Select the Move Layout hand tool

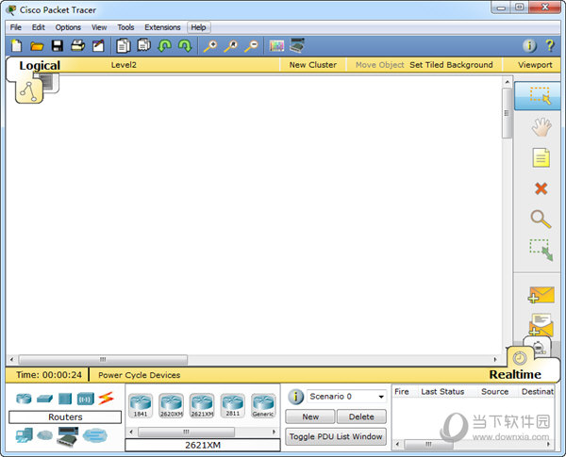[540, 126]
